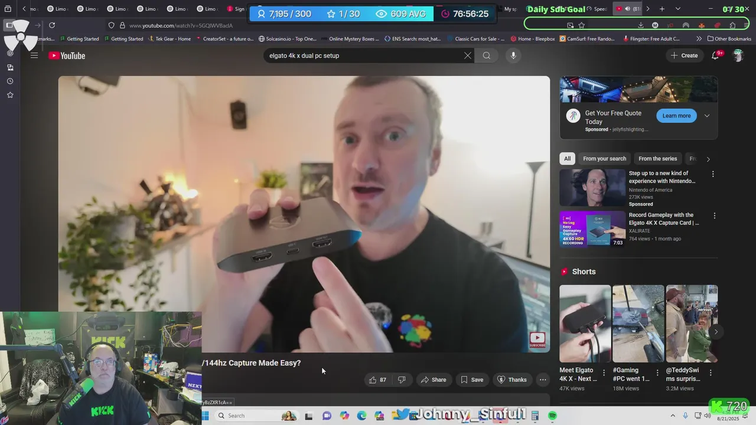Viewport: 756px width, 425px height.
Task: Go forward in browser history
Action: click(x=38, y=25)
